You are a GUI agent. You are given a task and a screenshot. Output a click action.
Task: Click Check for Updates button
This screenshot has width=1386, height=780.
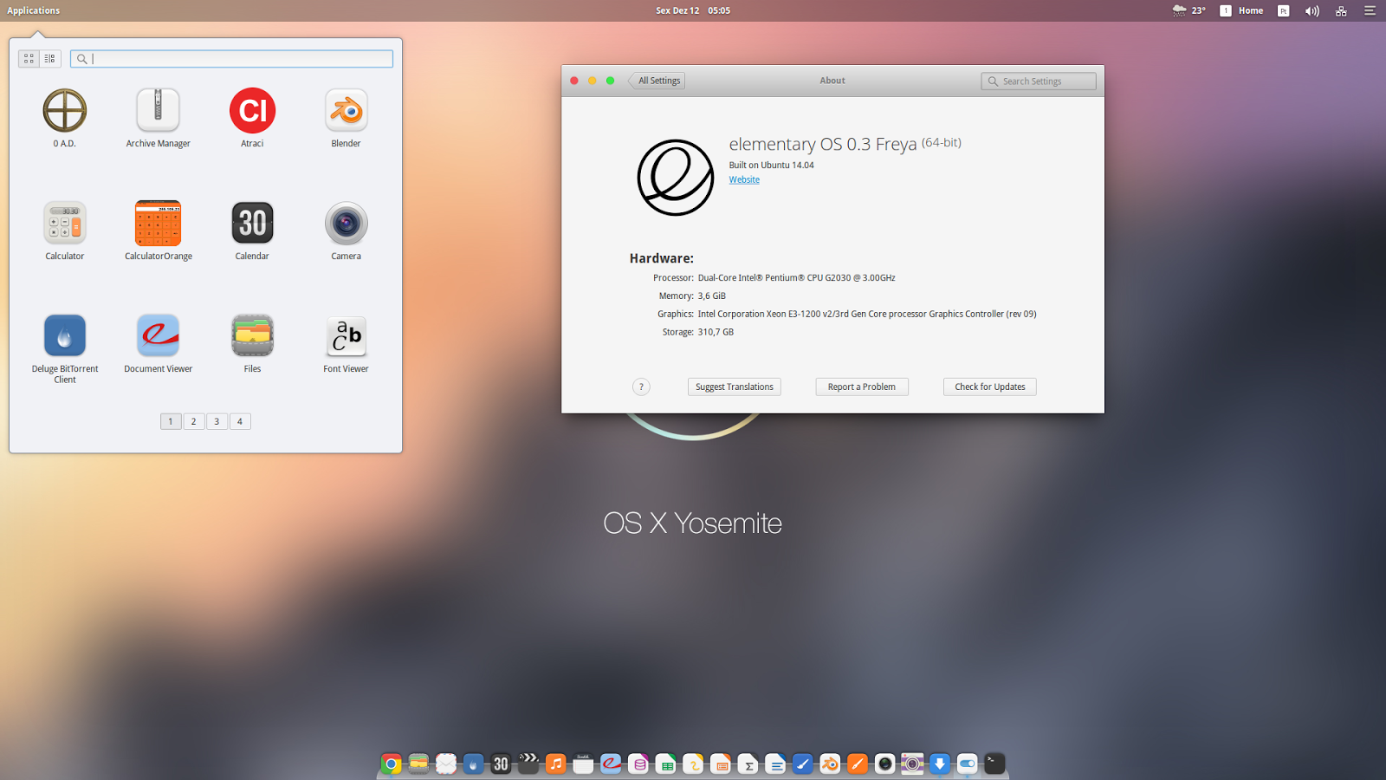click(990, 387)
